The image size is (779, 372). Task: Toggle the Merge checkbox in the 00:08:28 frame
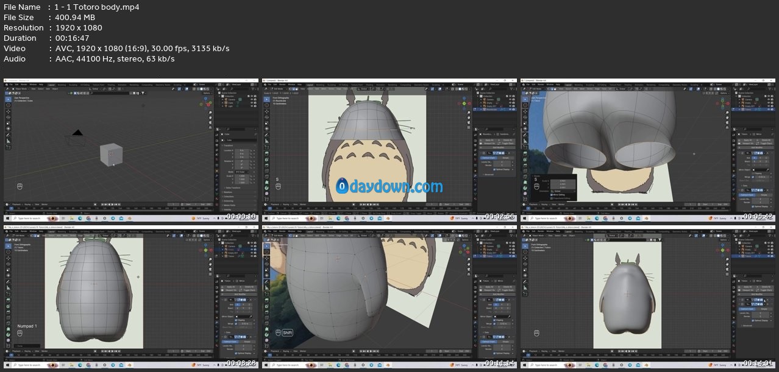click(x=236, y=324)
